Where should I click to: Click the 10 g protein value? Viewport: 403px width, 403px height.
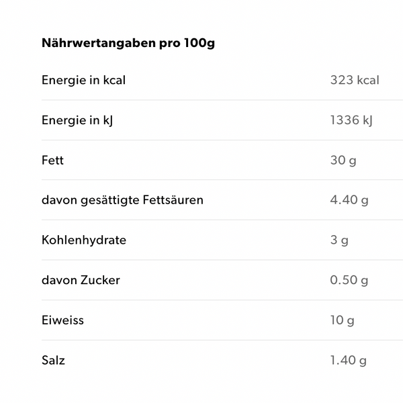coord(343,320)
